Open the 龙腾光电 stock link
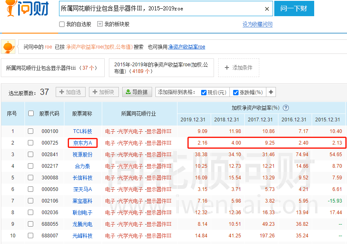 [83, 224]
